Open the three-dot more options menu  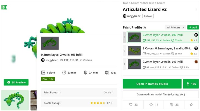pyautogui.click(x=196, y=9)
